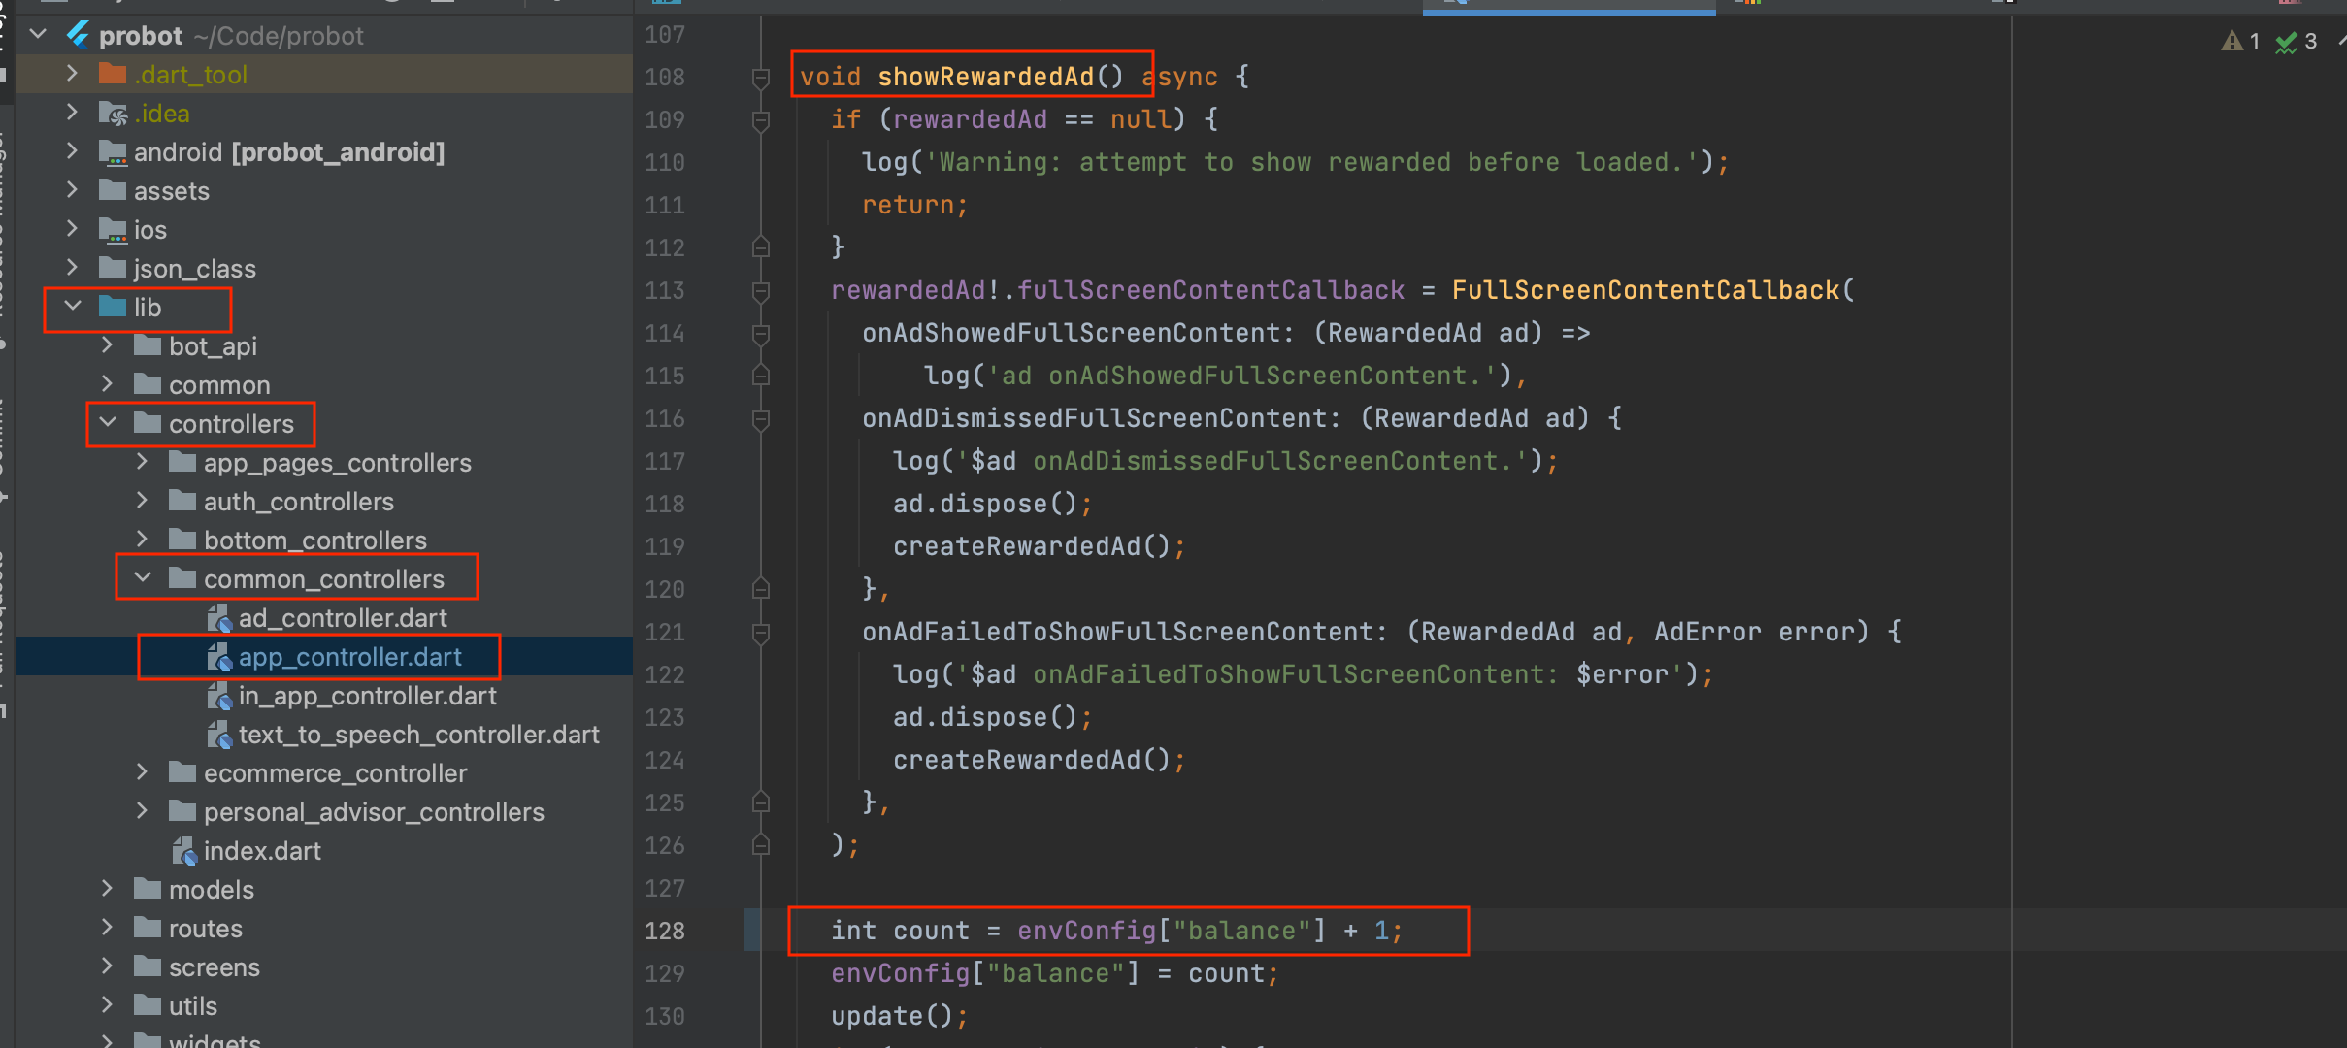The image size is (2347, 1048).
Task: Collapse the code fold arrow at line 108
Action: tap(760, 77)
